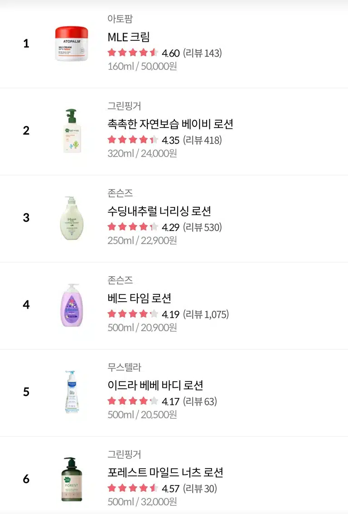Open the ATOPALM MLE cream product image
Viewport: 348px width, 514px height.
72,44
